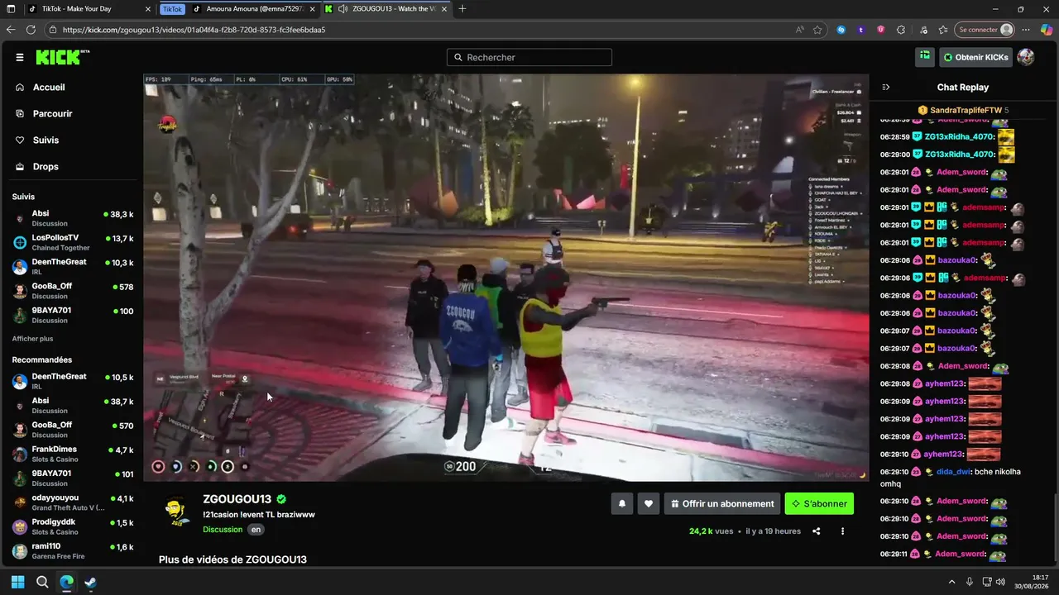The width and height of the screenshot is (1059, 595).
Task: Mute the ZGOUGOU13 tab audio
Action: click(x=343, y=9)
